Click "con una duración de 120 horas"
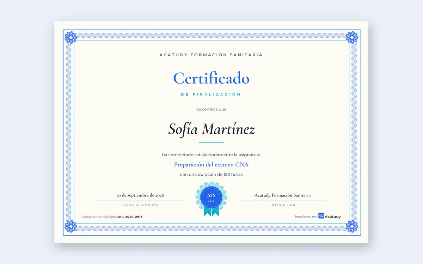 coord(211,175)
